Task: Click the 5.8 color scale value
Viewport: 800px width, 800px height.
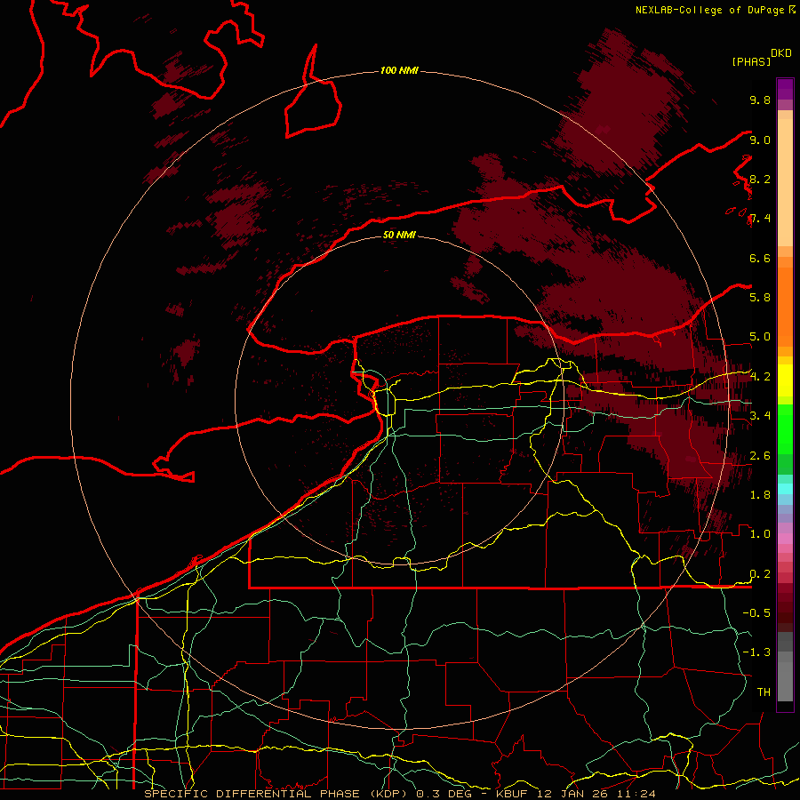Action: [760, 297]
